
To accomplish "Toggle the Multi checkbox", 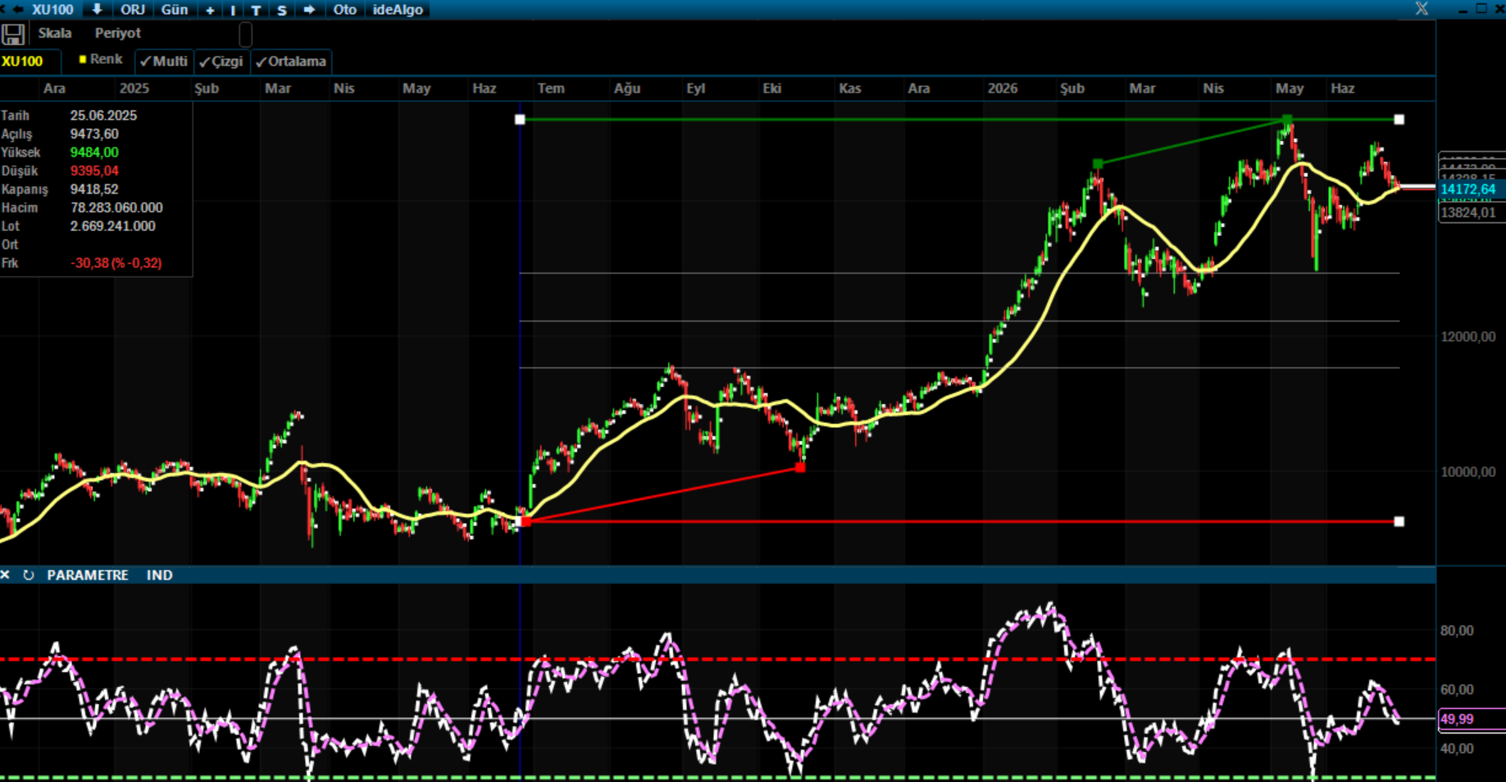I will coord(164,61).
